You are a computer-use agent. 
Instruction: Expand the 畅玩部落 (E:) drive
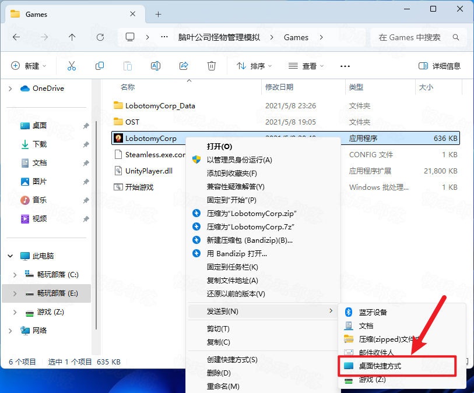[15, 293]
